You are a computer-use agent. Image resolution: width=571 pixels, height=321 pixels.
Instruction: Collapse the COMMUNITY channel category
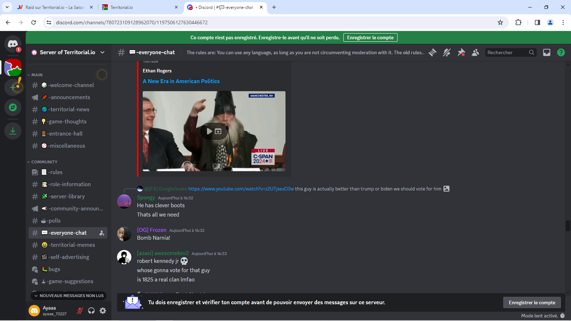44,162
